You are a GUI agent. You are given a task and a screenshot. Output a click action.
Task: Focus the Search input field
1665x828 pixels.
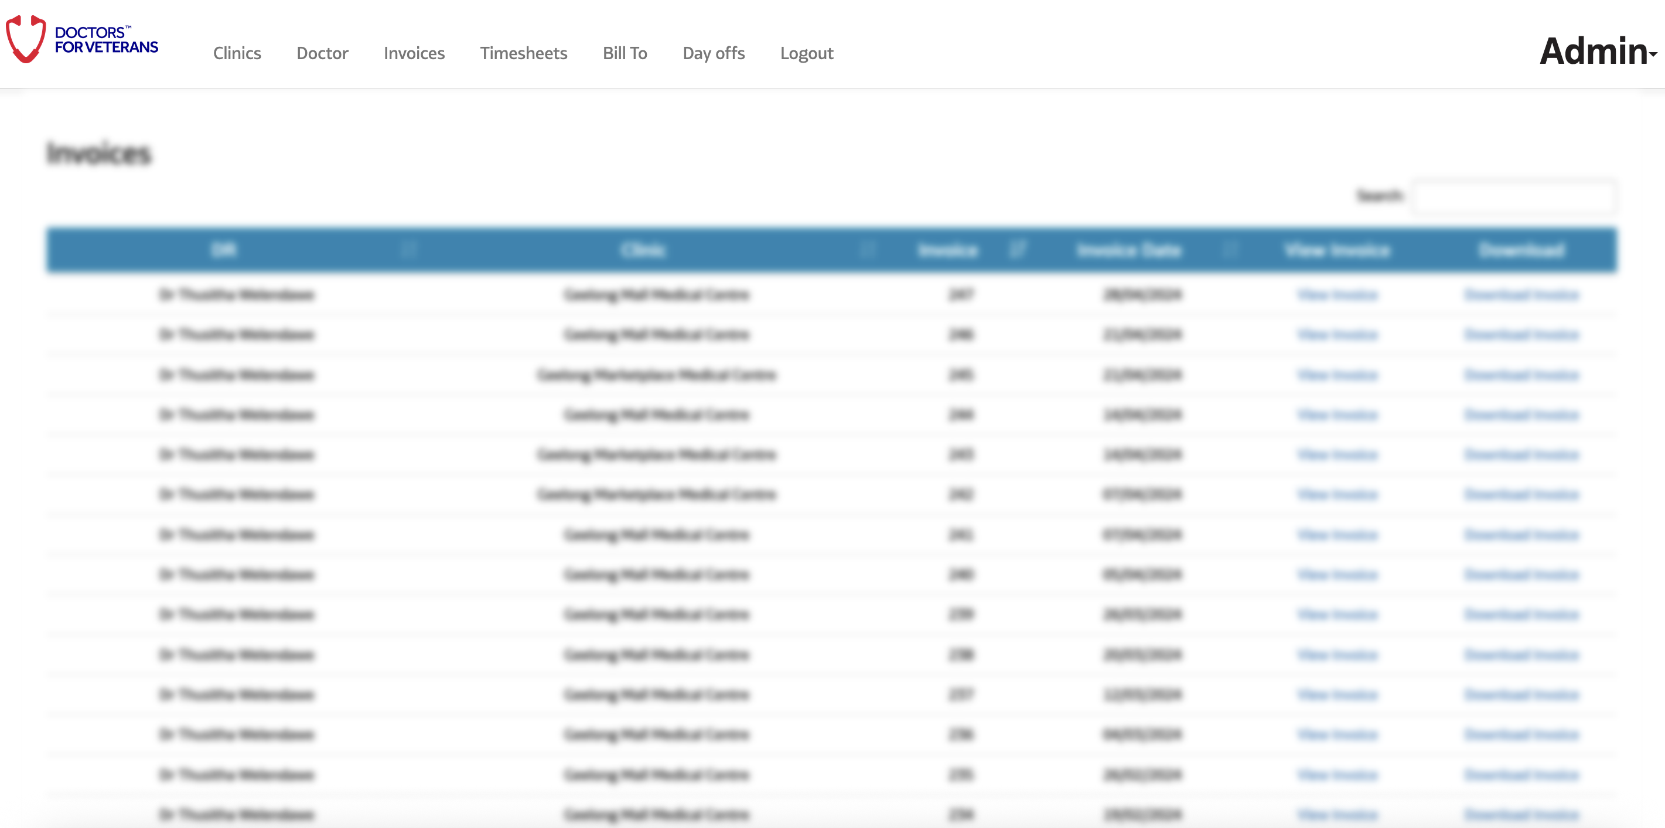click(x=1514, y=196)
